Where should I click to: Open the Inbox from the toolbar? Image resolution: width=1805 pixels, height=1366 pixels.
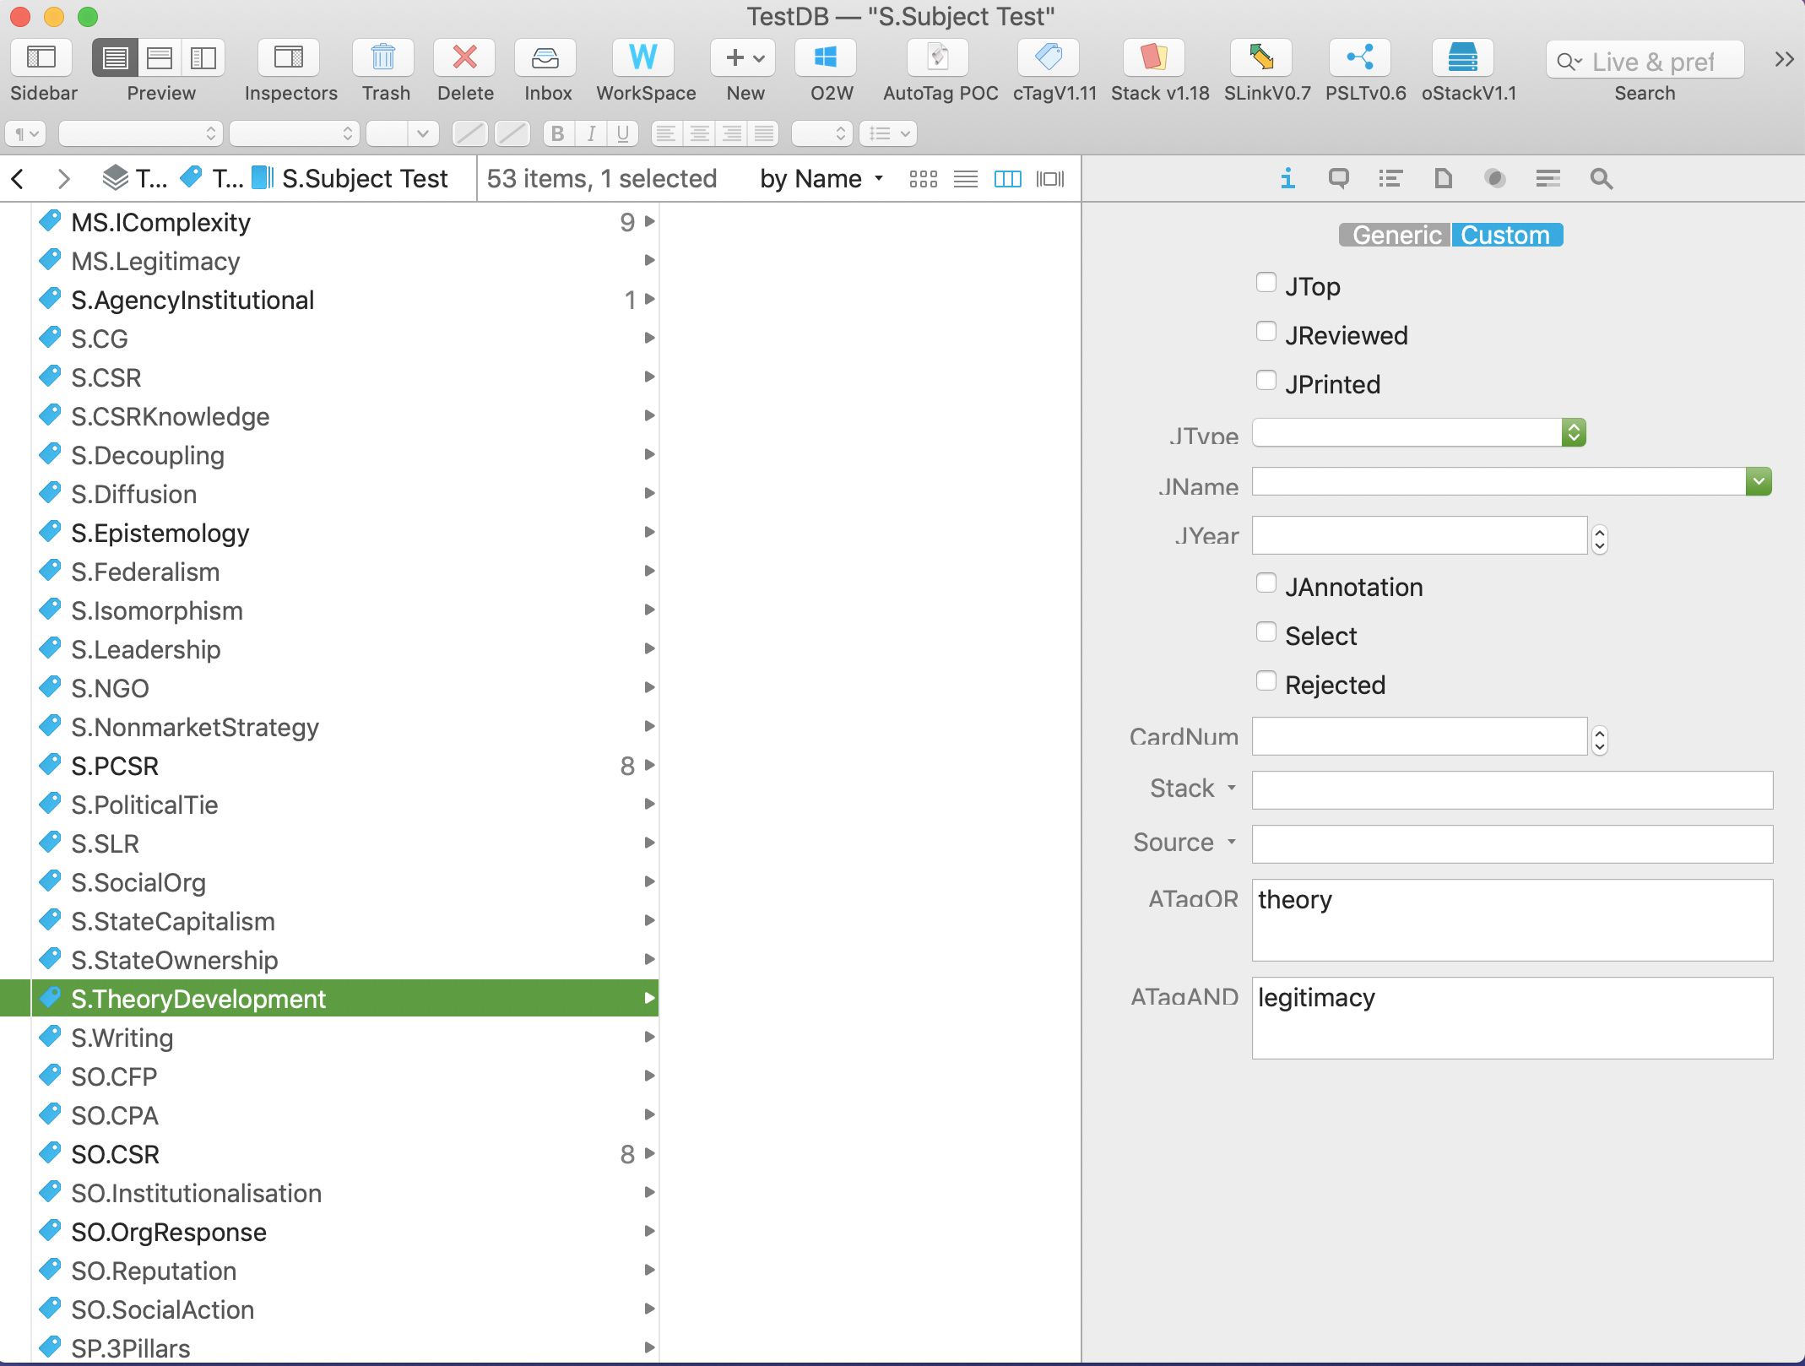coord(545,58)
